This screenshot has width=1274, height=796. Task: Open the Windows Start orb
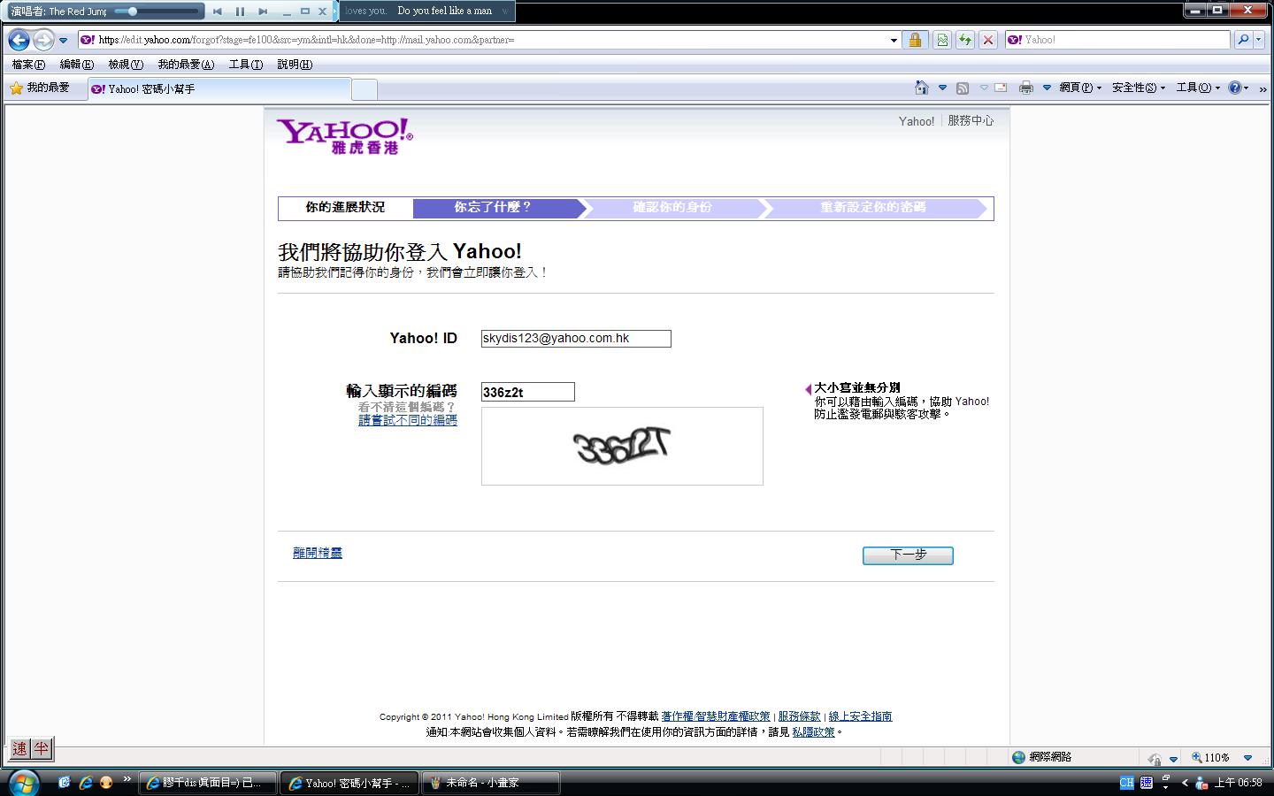pos(23,783)
